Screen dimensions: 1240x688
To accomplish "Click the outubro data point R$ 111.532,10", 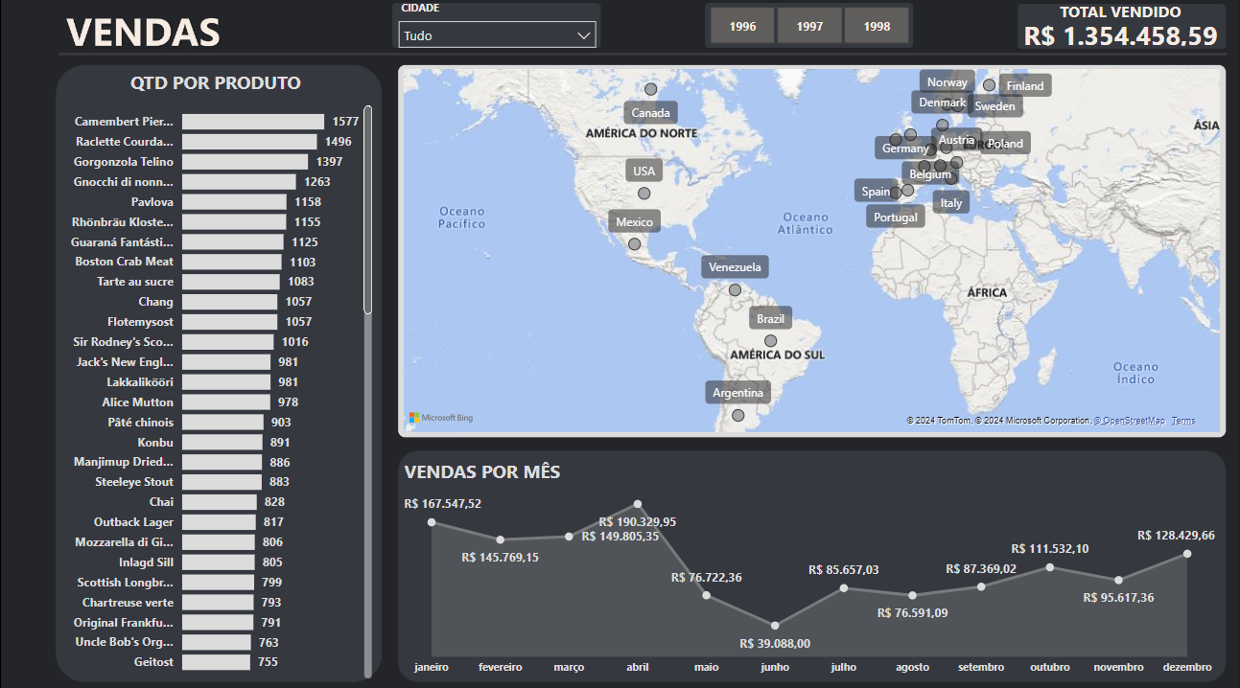I will click(x=1050, y=567).
